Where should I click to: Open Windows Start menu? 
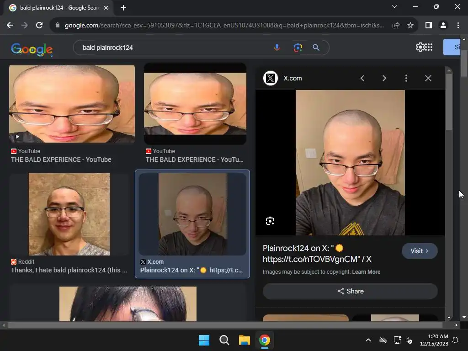[204, 340]
